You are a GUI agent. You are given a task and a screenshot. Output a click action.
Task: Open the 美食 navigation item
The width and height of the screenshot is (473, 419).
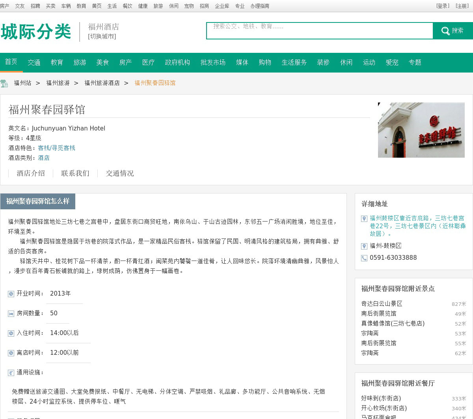coord(102,62)
